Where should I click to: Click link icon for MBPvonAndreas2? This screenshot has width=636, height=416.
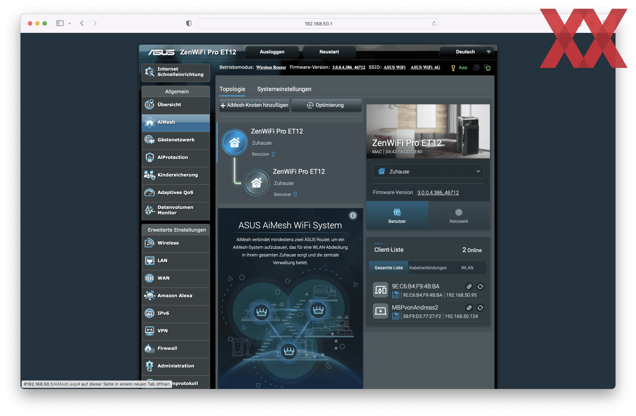[469, 308]
